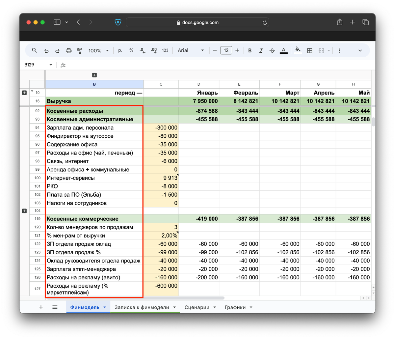
Task: Click the search magnifier icon in toolbar
Action: 34,50
